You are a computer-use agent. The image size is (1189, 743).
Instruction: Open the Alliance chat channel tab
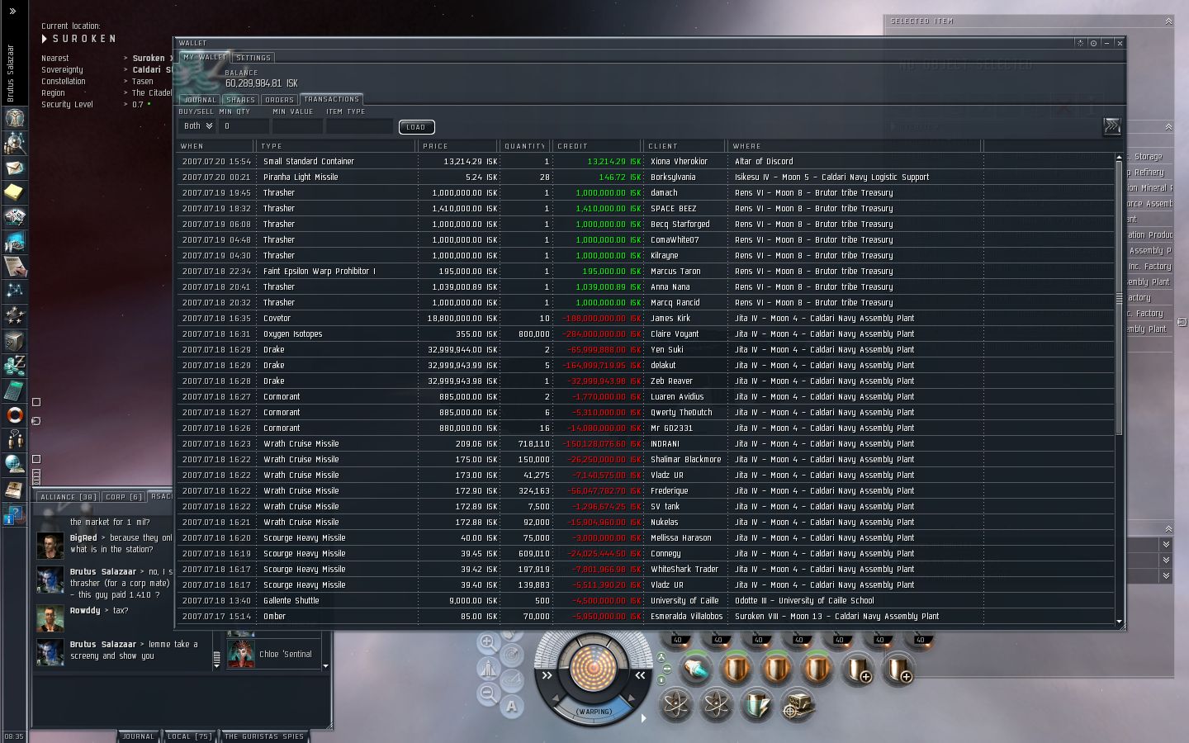pyautogui.click(x=69, y=497)
